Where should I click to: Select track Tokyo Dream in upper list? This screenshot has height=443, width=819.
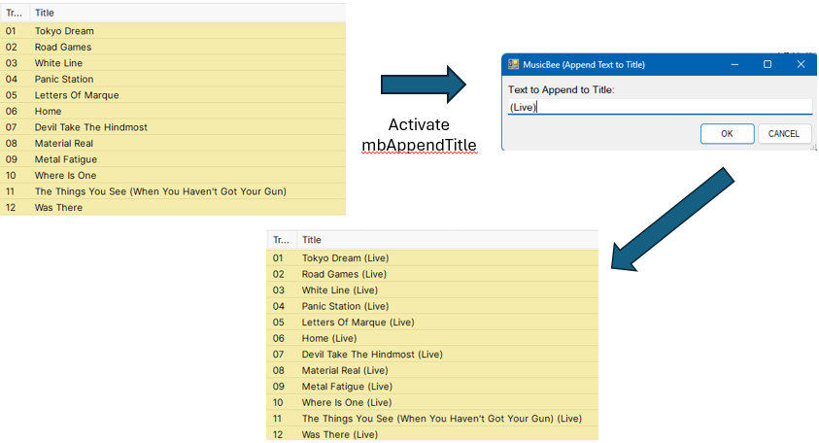(173, 31)
